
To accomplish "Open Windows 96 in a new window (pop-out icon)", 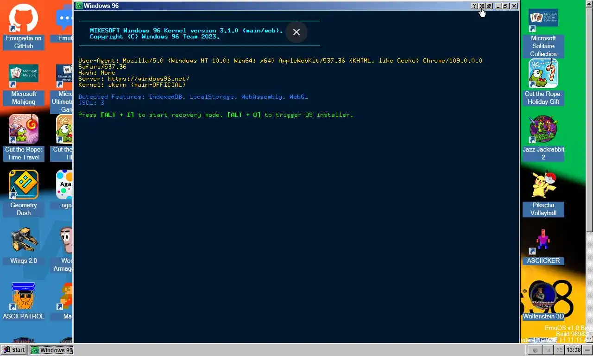I will pyautogui.click(x=489, y=6).
